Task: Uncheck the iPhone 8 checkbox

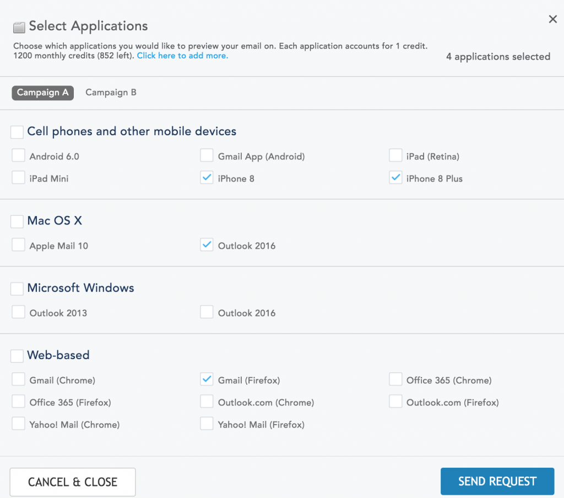Action: tap(207, 177)
